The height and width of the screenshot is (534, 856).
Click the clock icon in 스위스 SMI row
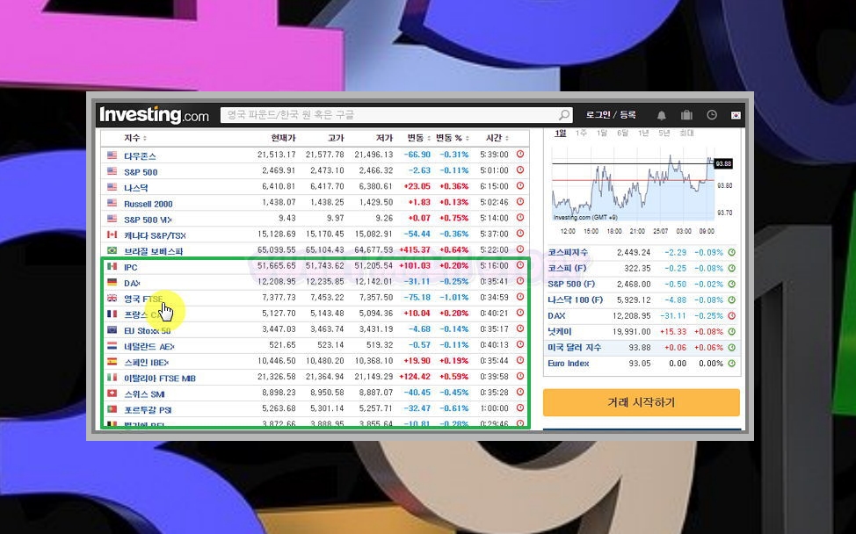[x=520, y=393]
